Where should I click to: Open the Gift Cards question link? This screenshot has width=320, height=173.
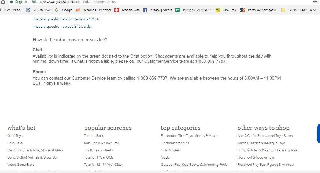[62, 26]
